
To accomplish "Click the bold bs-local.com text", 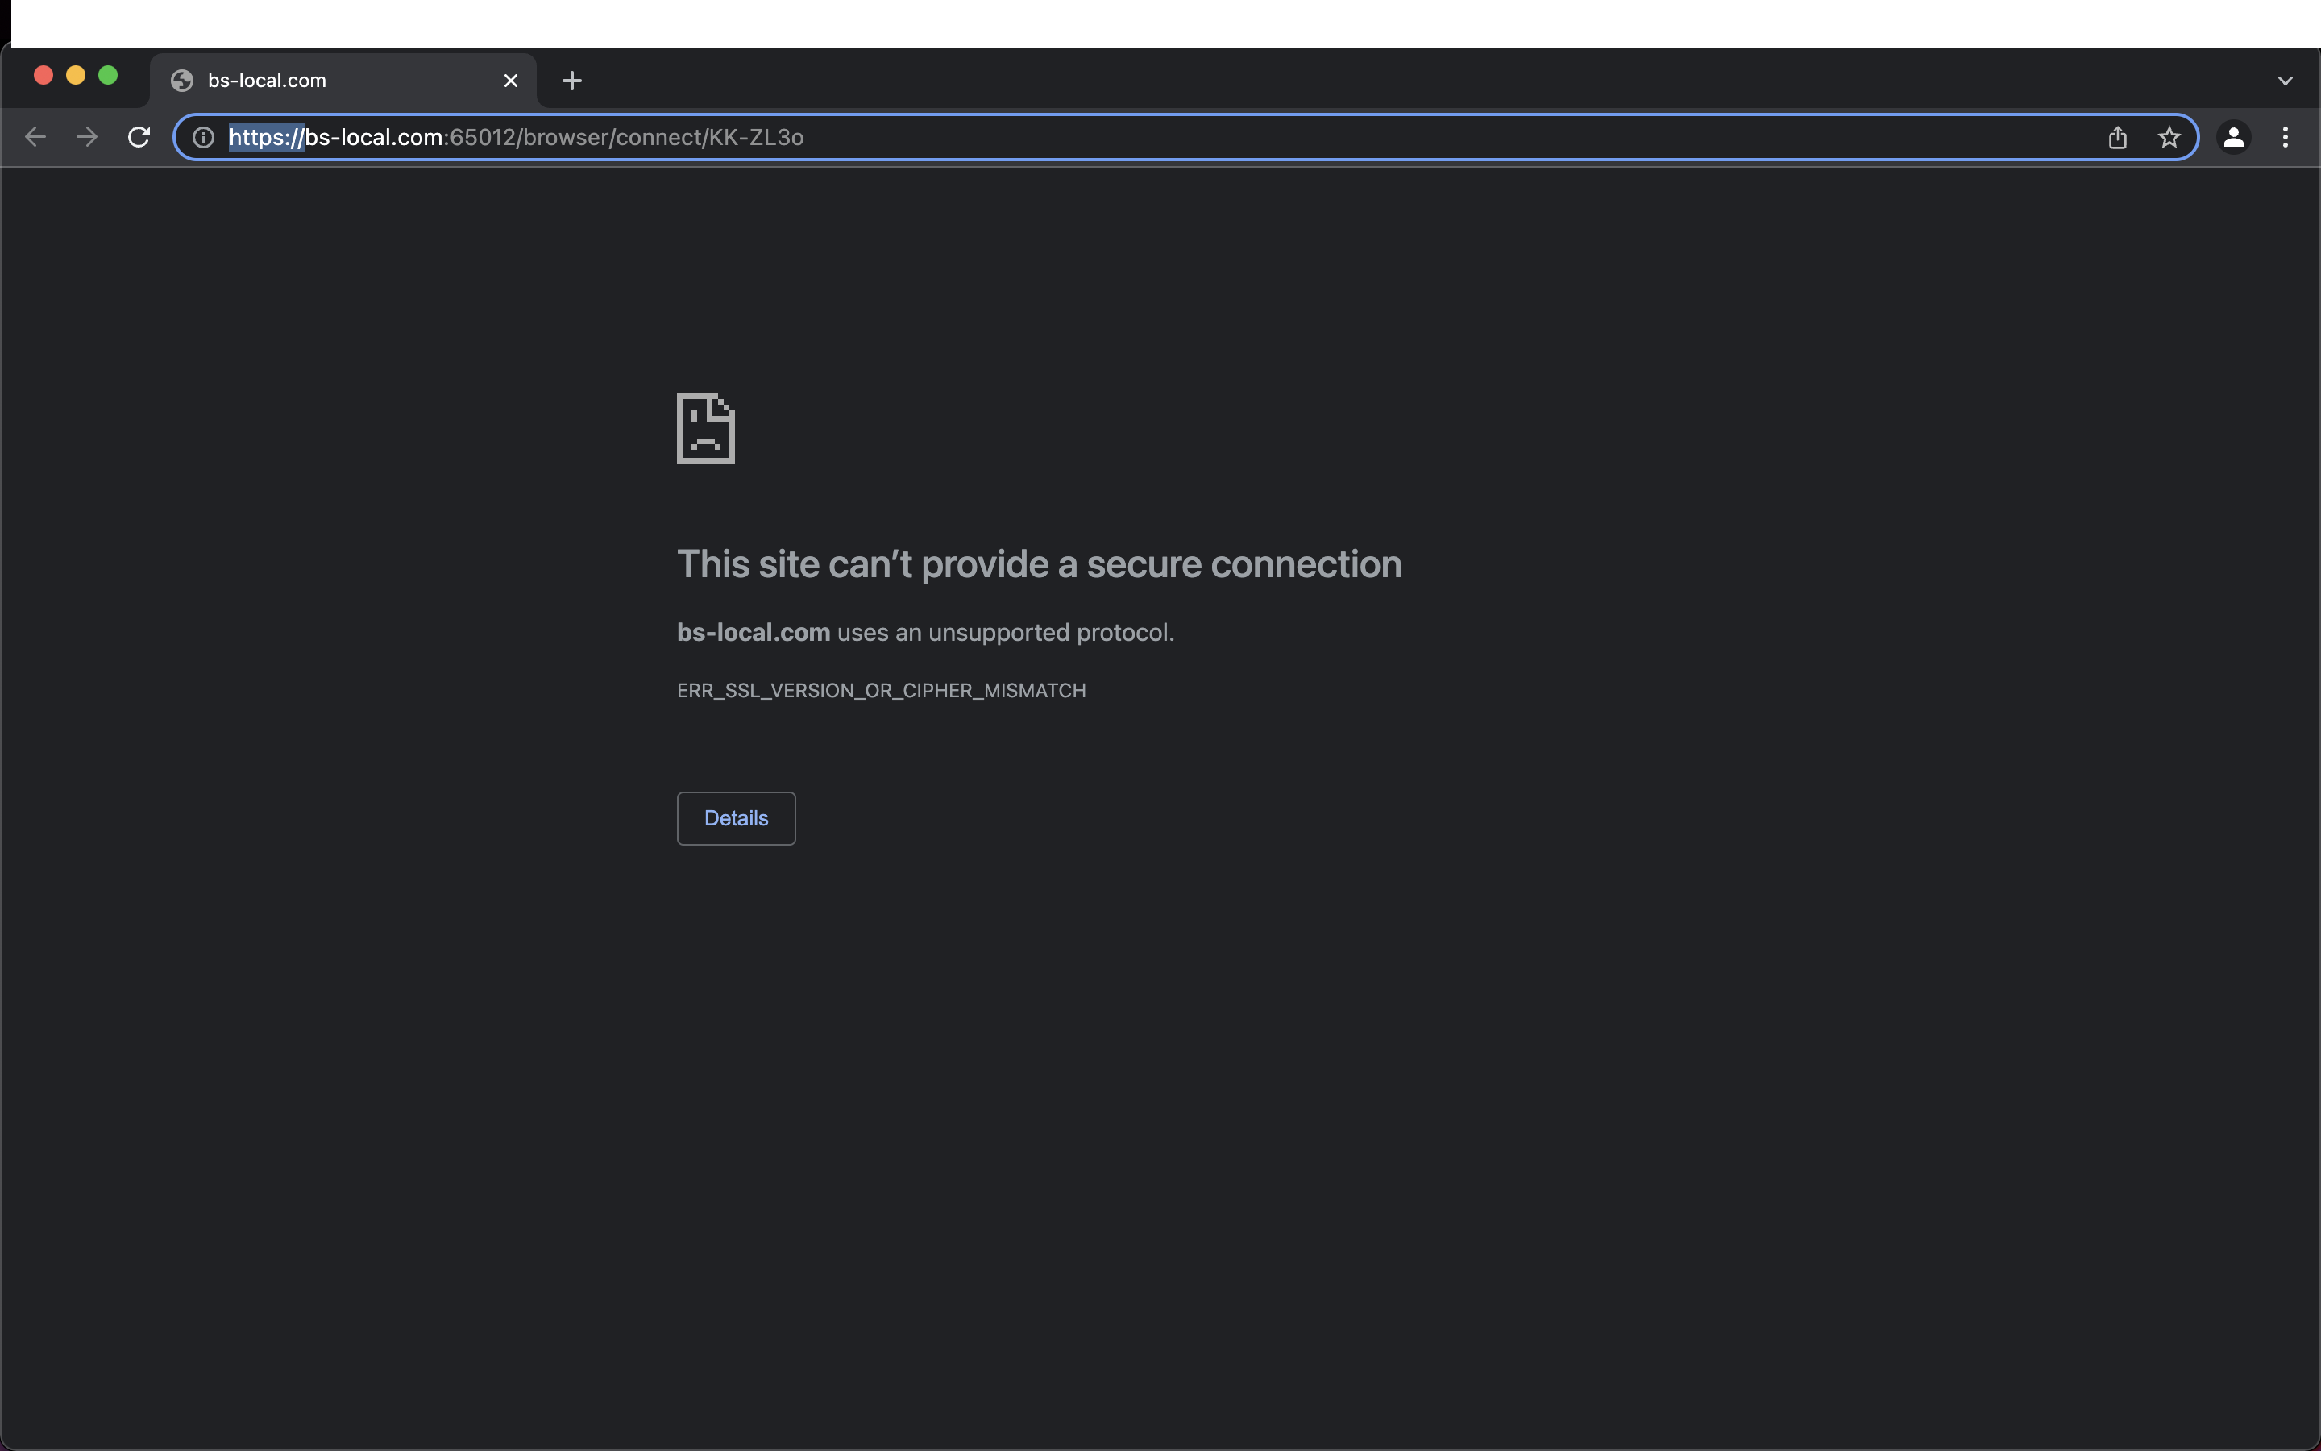I will pos(752,631).
